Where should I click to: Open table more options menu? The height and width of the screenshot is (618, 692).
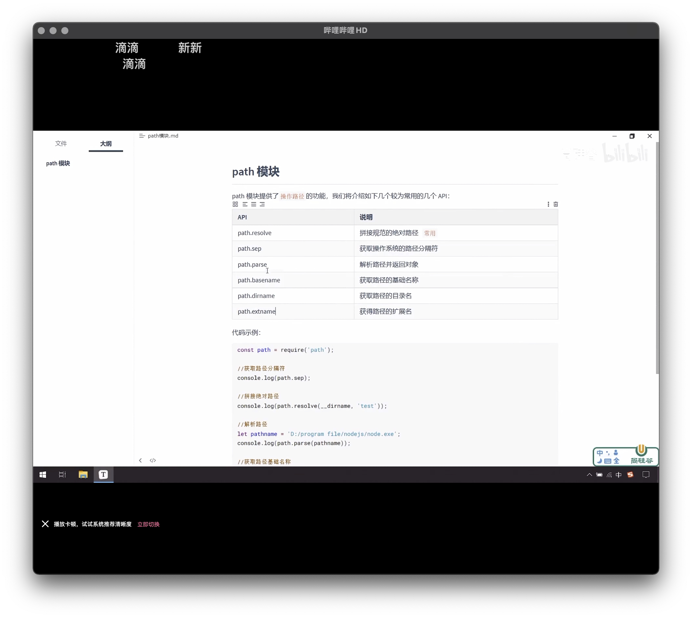click(x=548, y=204)
